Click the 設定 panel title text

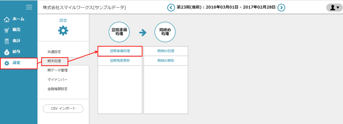(x=63, y=20)
